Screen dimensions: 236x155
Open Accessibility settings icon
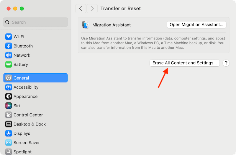coord(9,87)
